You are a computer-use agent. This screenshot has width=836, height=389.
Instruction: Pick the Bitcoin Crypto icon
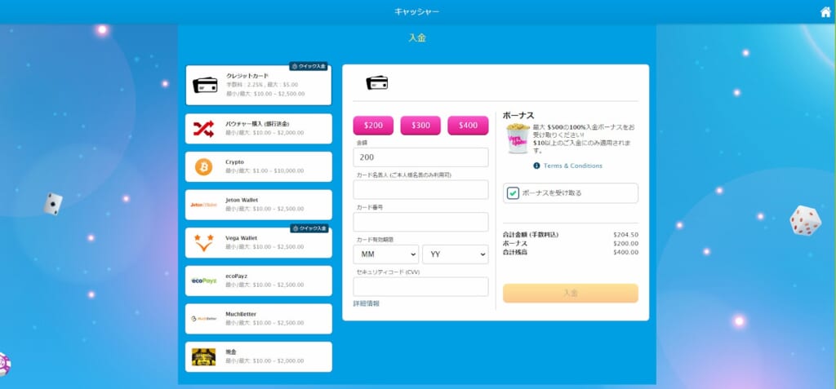click(203, 167)
